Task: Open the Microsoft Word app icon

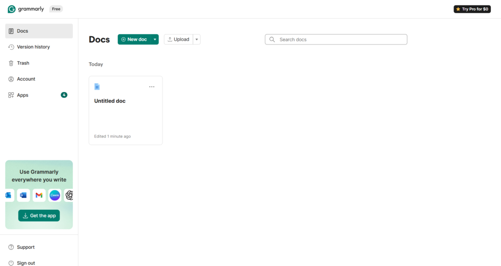Action: coord(23,195)
